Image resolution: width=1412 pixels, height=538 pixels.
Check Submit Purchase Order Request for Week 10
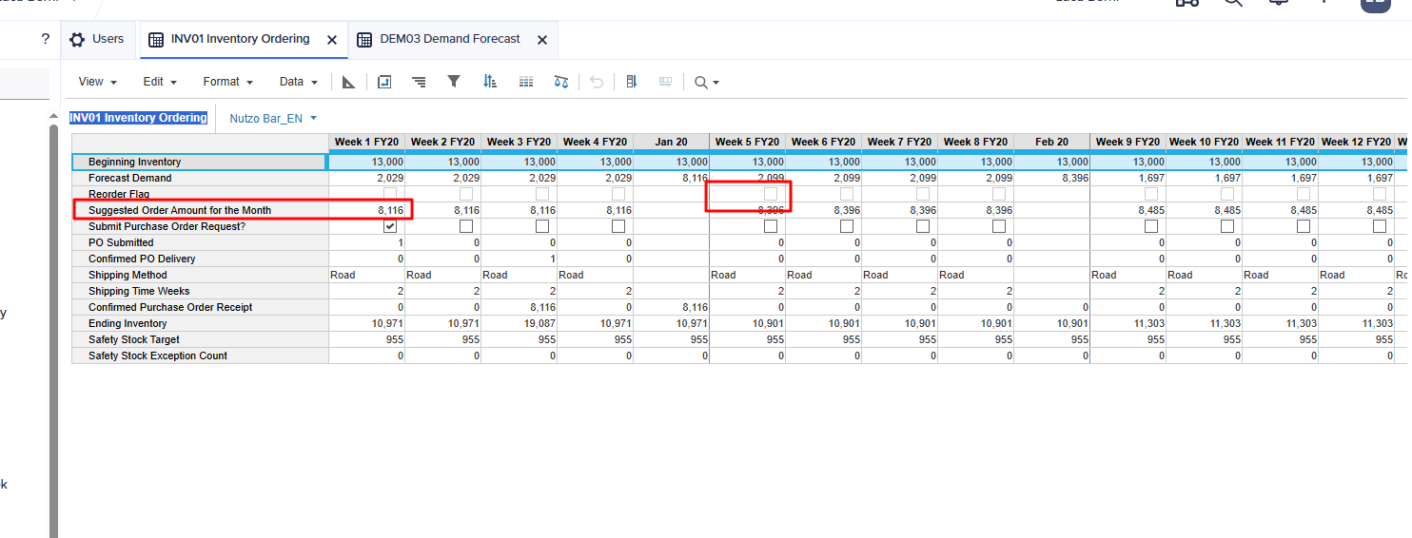point(1227,226)
